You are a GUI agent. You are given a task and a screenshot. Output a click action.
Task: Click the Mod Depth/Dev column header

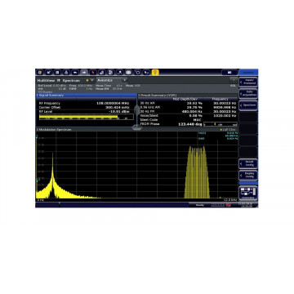click(185, 99)
